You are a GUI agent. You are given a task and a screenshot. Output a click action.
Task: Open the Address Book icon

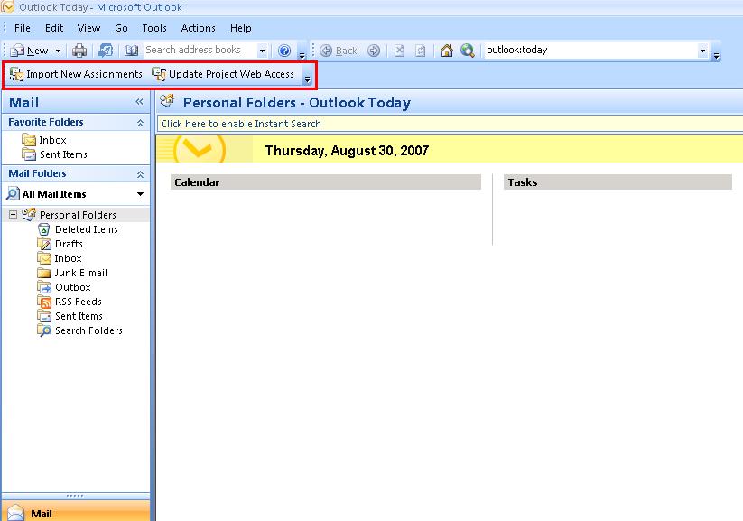coord(131,51)
